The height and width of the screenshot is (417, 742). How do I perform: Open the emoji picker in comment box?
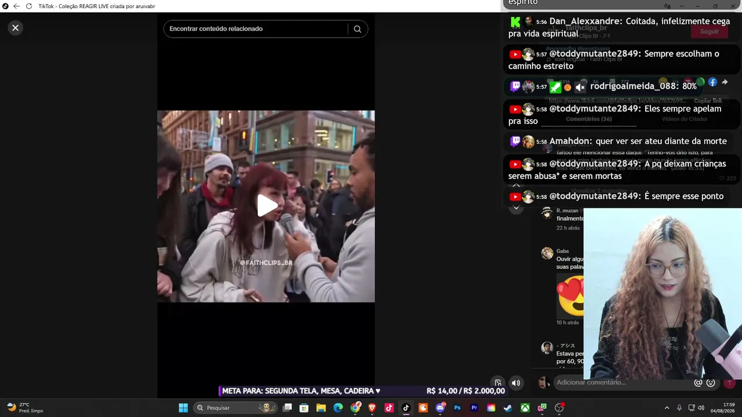pyautogui.click(x=711, y=382)
